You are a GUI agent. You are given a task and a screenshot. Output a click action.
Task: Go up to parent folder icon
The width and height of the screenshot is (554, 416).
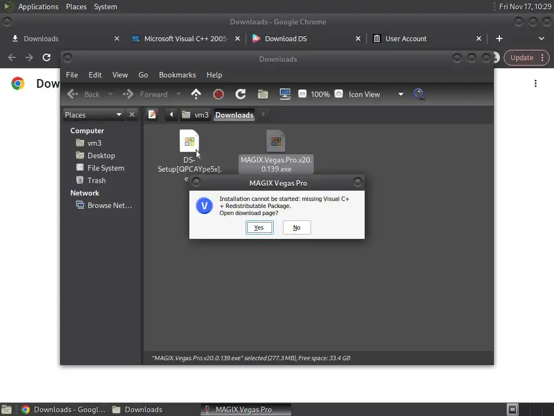point(196,94)
